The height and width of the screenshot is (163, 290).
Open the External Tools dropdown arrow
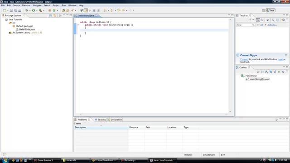tap(43, 10)
